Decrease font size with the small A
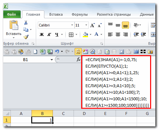 [100, 25]
